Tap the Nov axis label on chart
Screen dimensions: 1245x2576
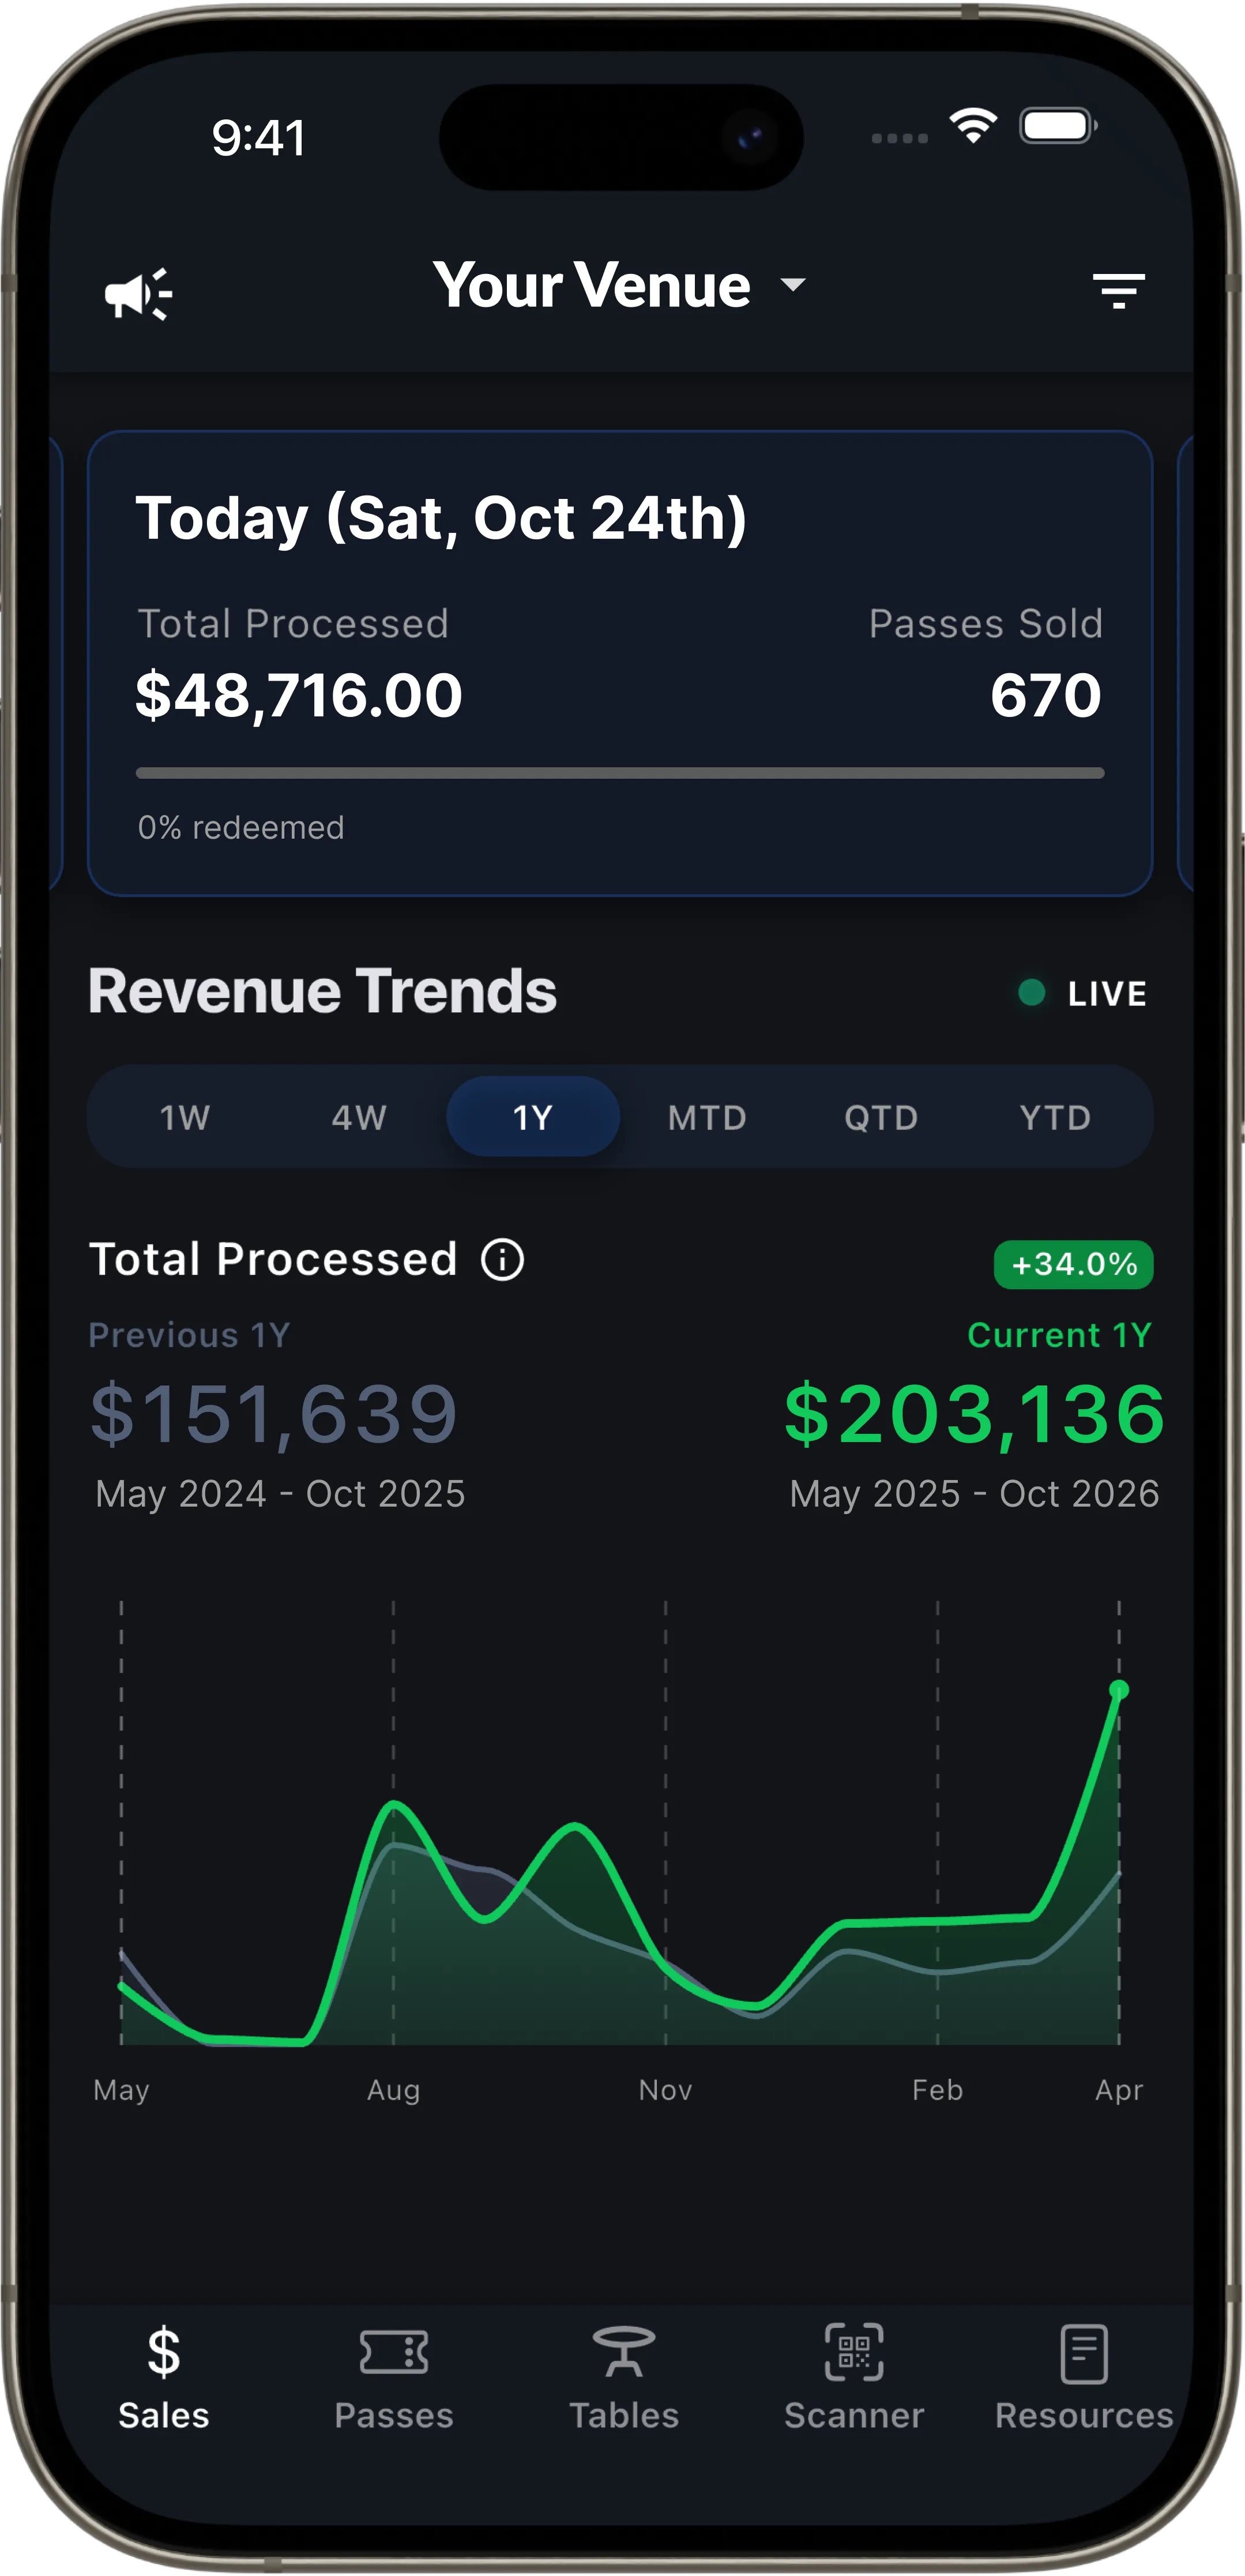click(x=665, y=2090)
